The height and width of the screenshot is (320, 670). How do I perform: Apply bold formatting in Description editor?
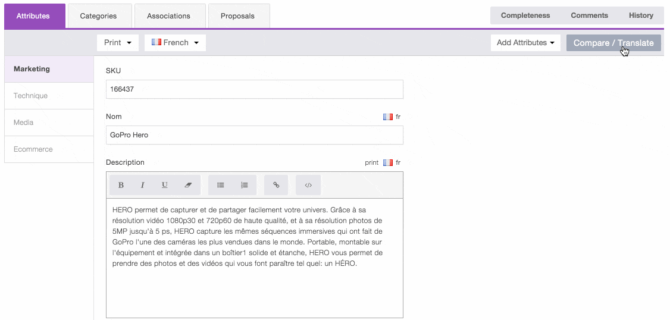click(121, 185)
